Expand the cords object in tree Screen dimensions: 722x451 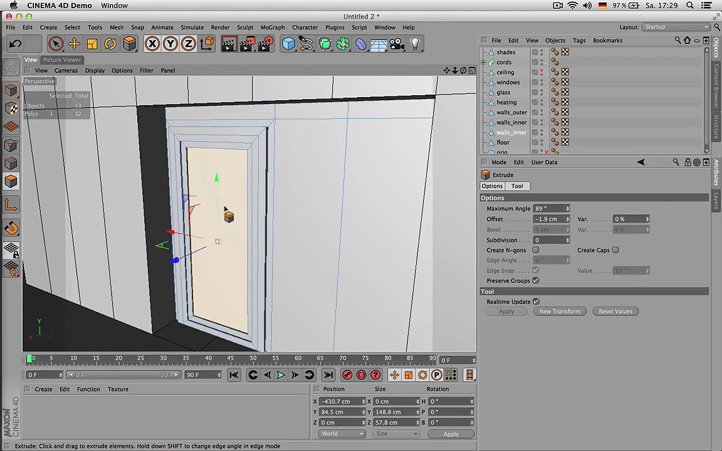click(x=483, y=62)
